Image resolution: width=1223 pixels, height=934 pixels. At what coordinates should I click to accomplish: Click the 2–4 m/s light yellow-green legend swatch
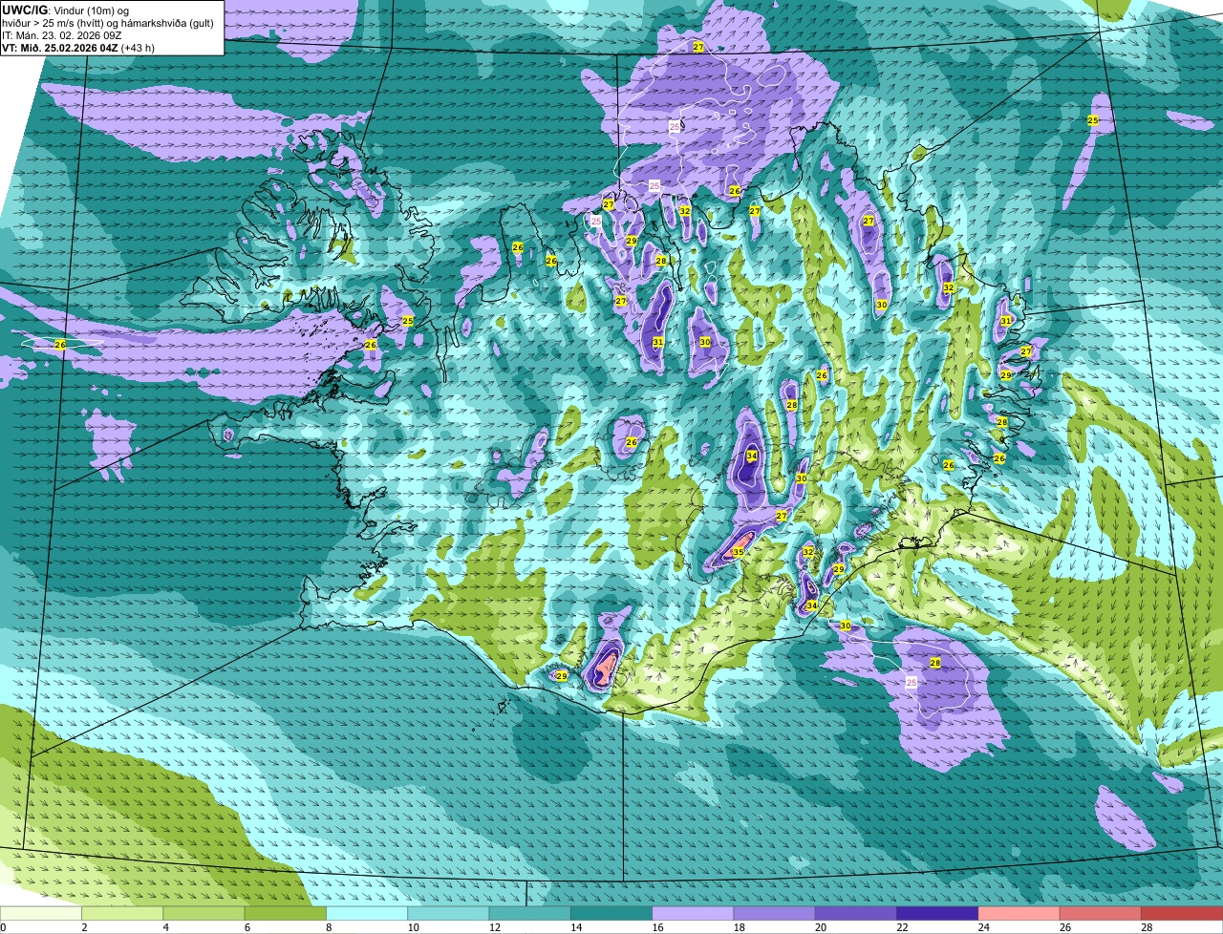pyautogui.click(x=123, y=913)
